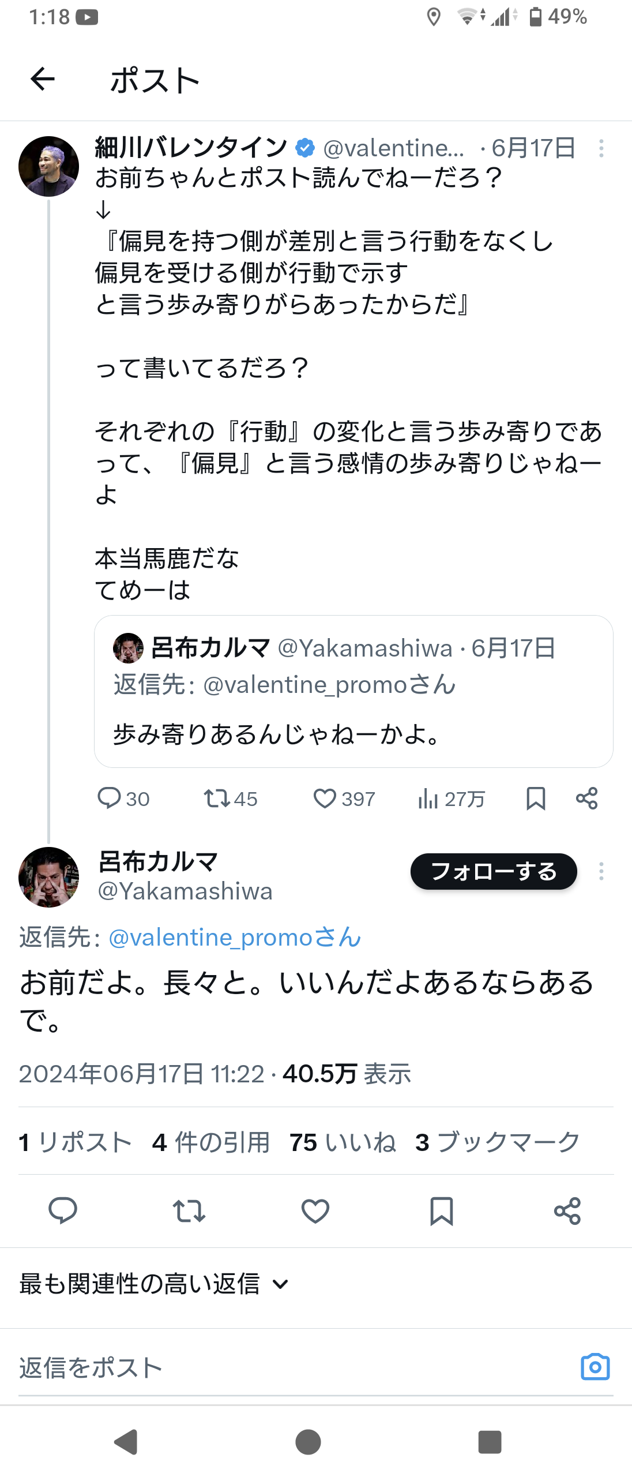This screenshot has width=632, height=1477.
Task: Bookmark the 細川バレンタイン post
Action: pyautogui.click(x=536, y=799)
